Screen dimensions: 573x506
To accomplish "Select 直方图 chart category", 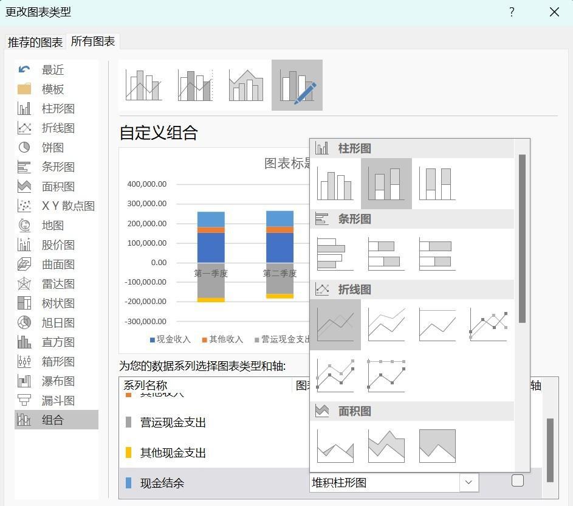I will [57, 342].
